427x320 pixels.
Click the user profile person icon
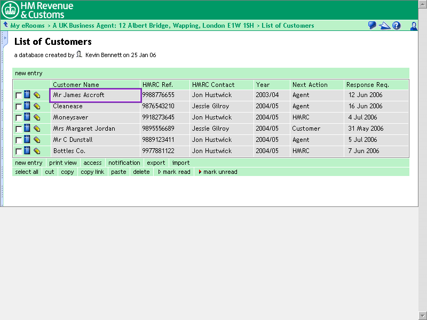point(414,26)
